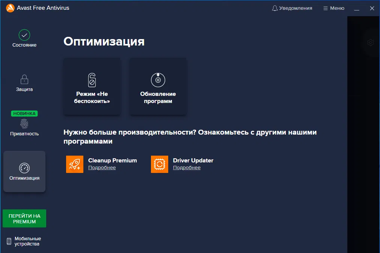Click Avast Free Antivirus title text
The height and width of the screenshot is (253, 380).
[43, 8]
